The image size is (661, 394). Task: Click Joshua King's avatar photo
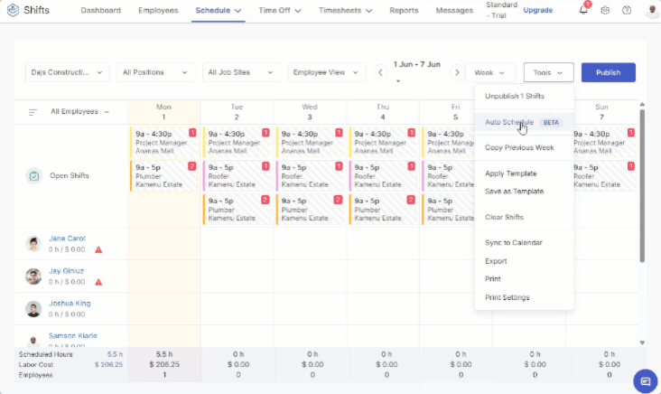coord(33,309)
